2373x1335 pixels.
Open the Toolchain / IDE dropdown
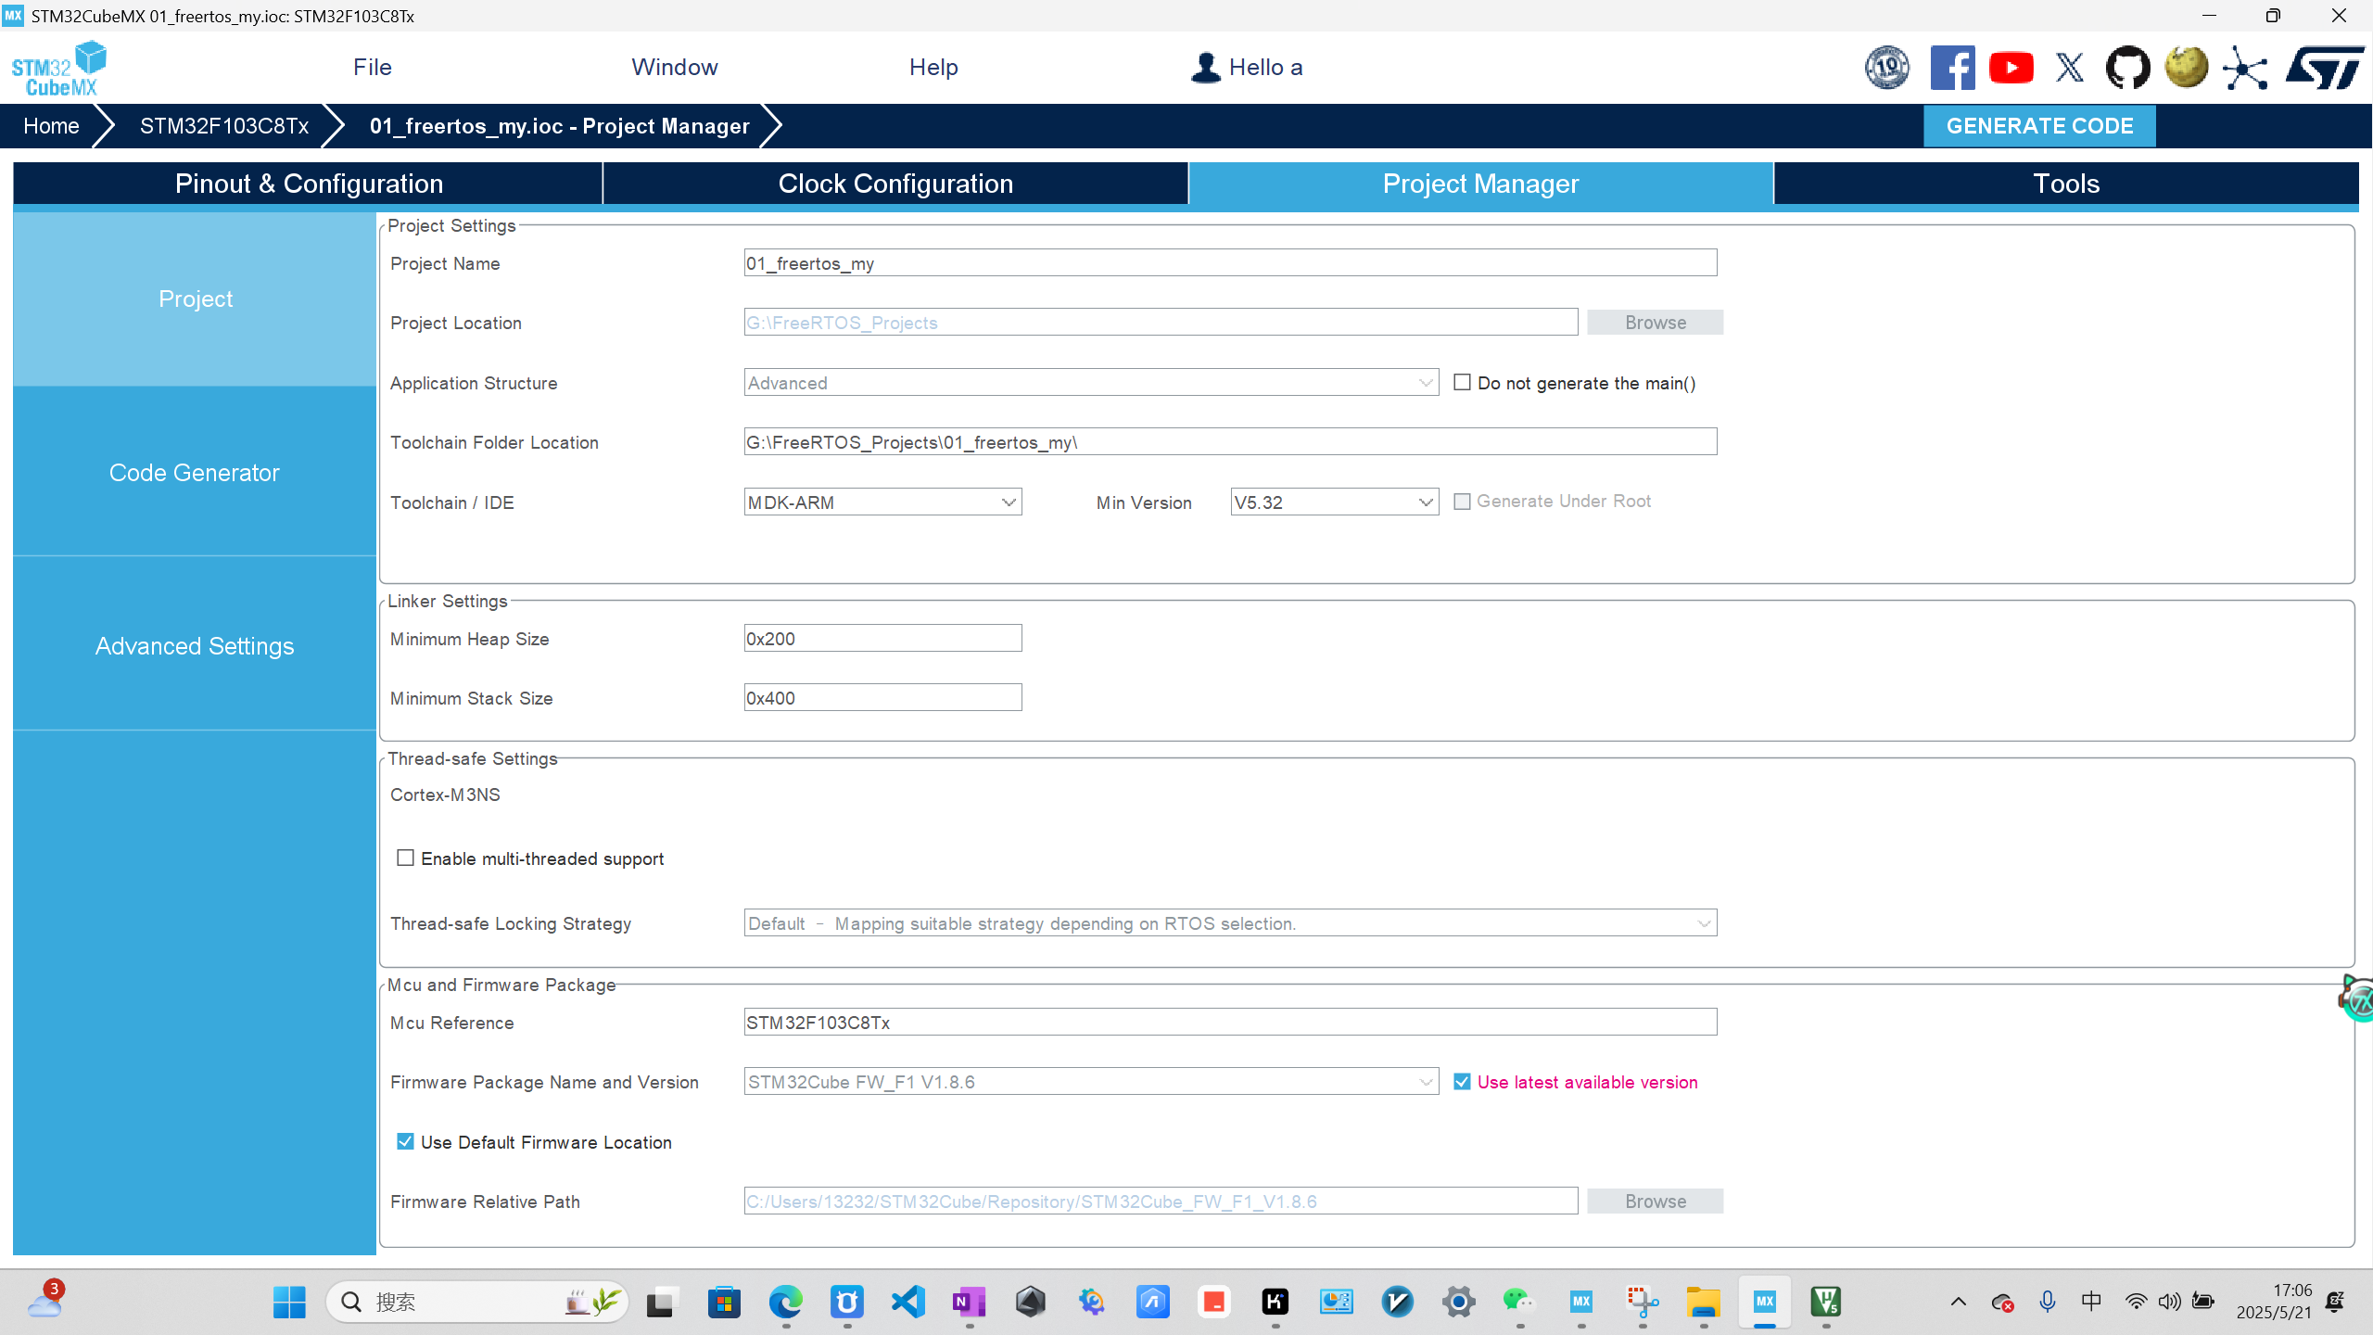(882, 502)
